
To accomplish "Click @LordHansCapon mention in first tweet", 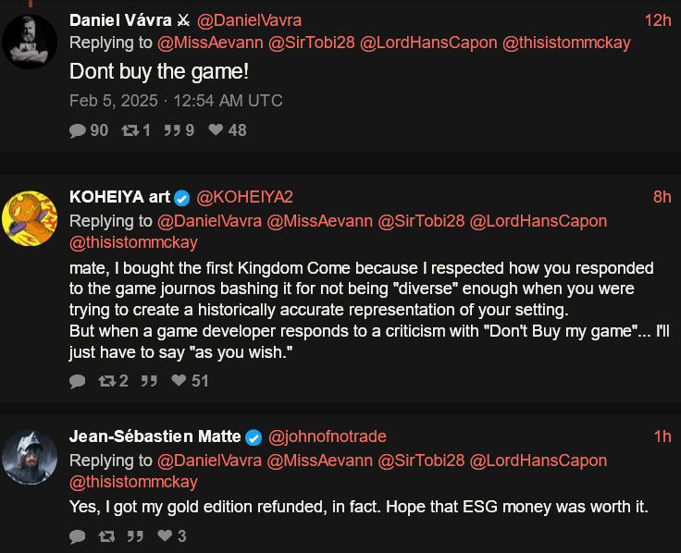I will point(428,43).
